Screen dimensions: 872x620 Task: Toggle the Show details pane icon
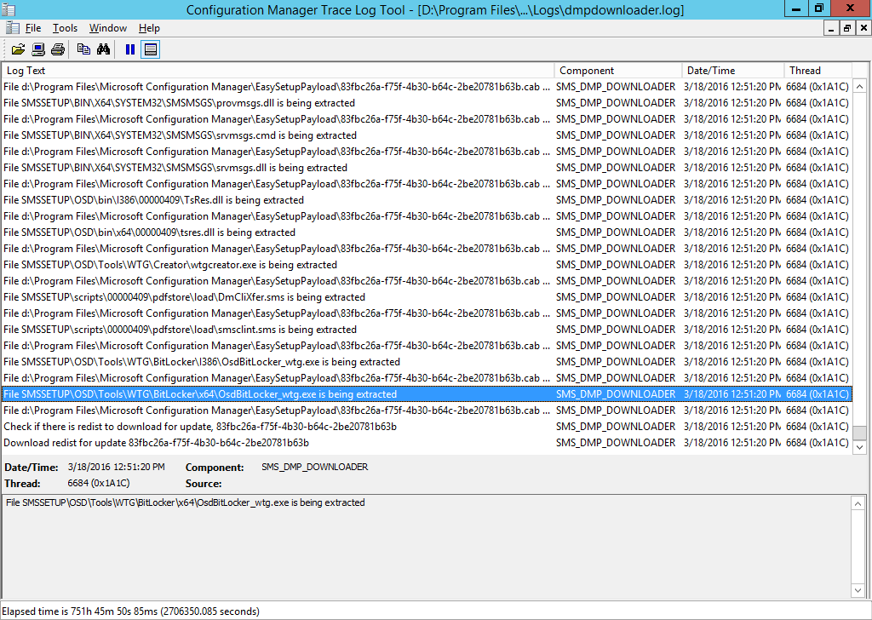point(150,49)
